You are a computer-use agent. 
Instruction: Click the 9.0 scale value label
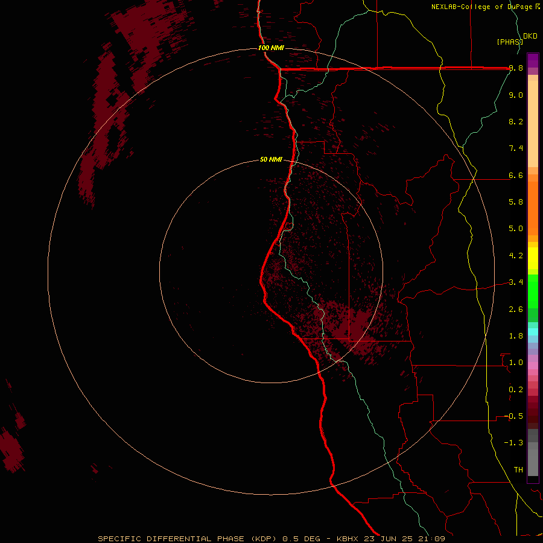(x=516, y=95)
